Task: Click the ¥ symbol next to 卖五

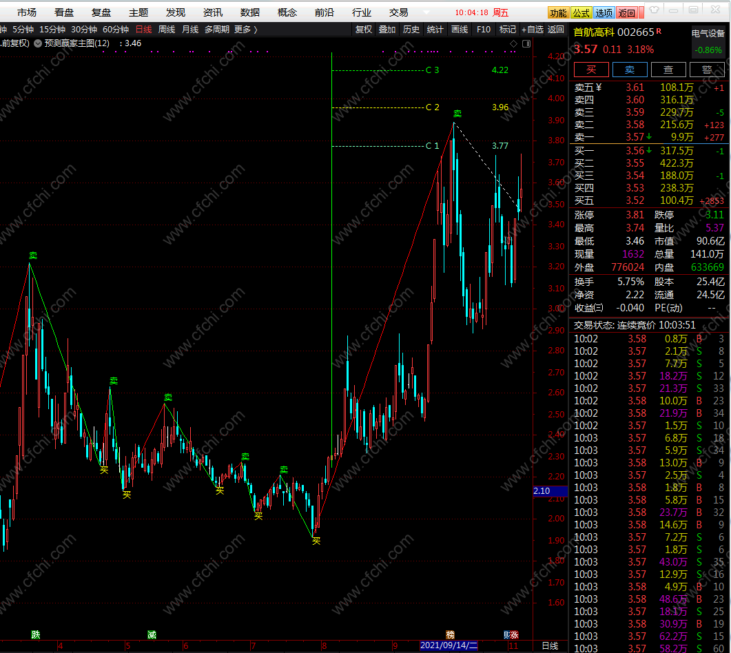Action: pyautogui.click(x=599, y=87)
